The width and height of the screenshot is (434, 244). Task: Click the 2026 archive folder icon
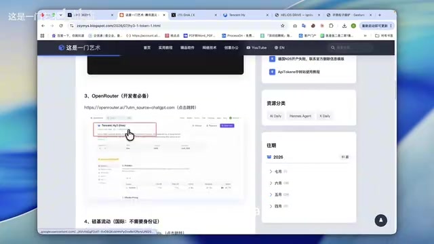(x=269, y=157)
